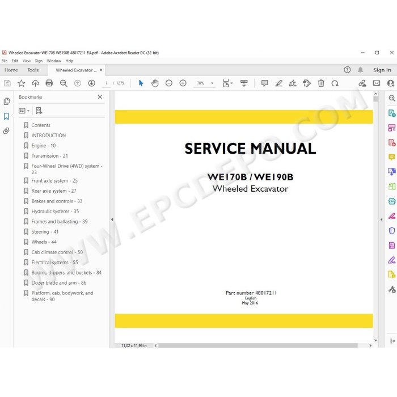
Task: Click the vertical scrollbar down arrow
Action: (x=375, y=340)
